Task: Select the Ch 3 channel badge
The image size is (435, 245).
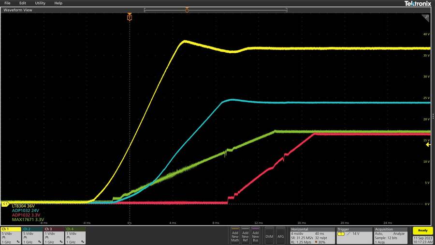Action: point(54,235)
